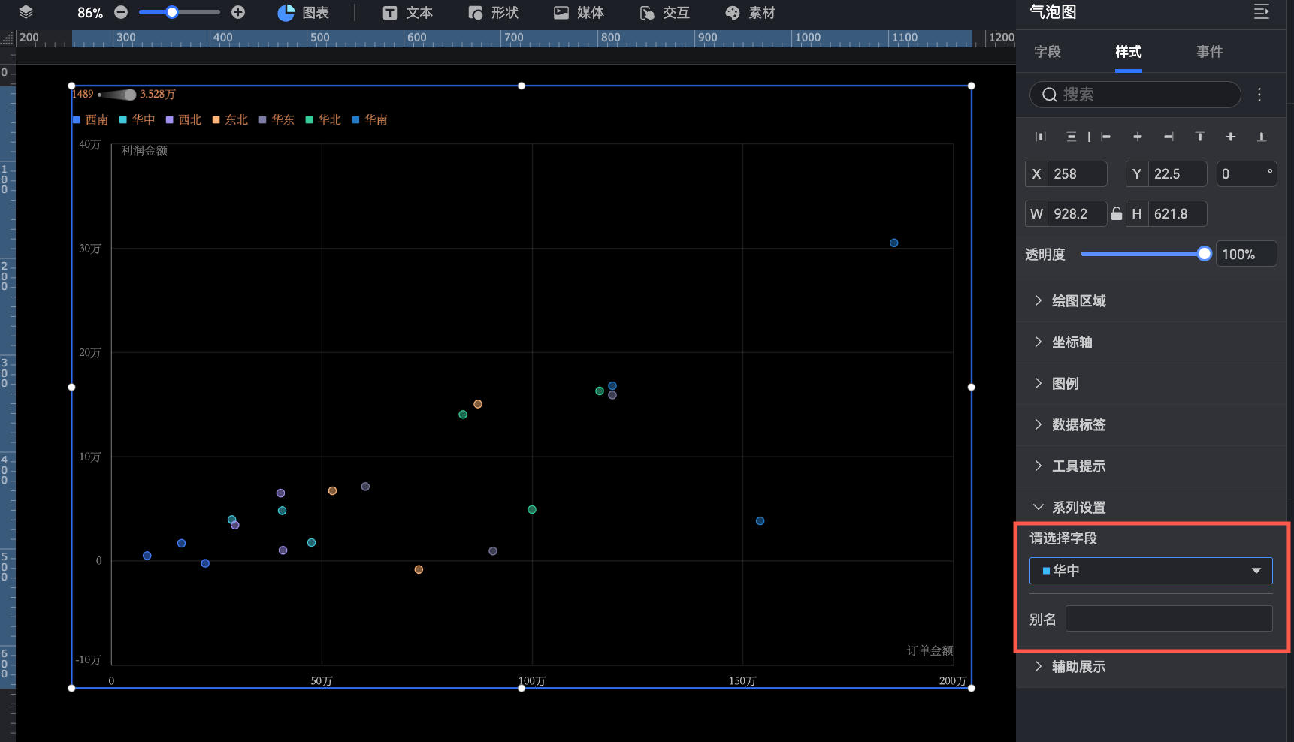Edit the 100% opacity value field

tap(1246, 254)
